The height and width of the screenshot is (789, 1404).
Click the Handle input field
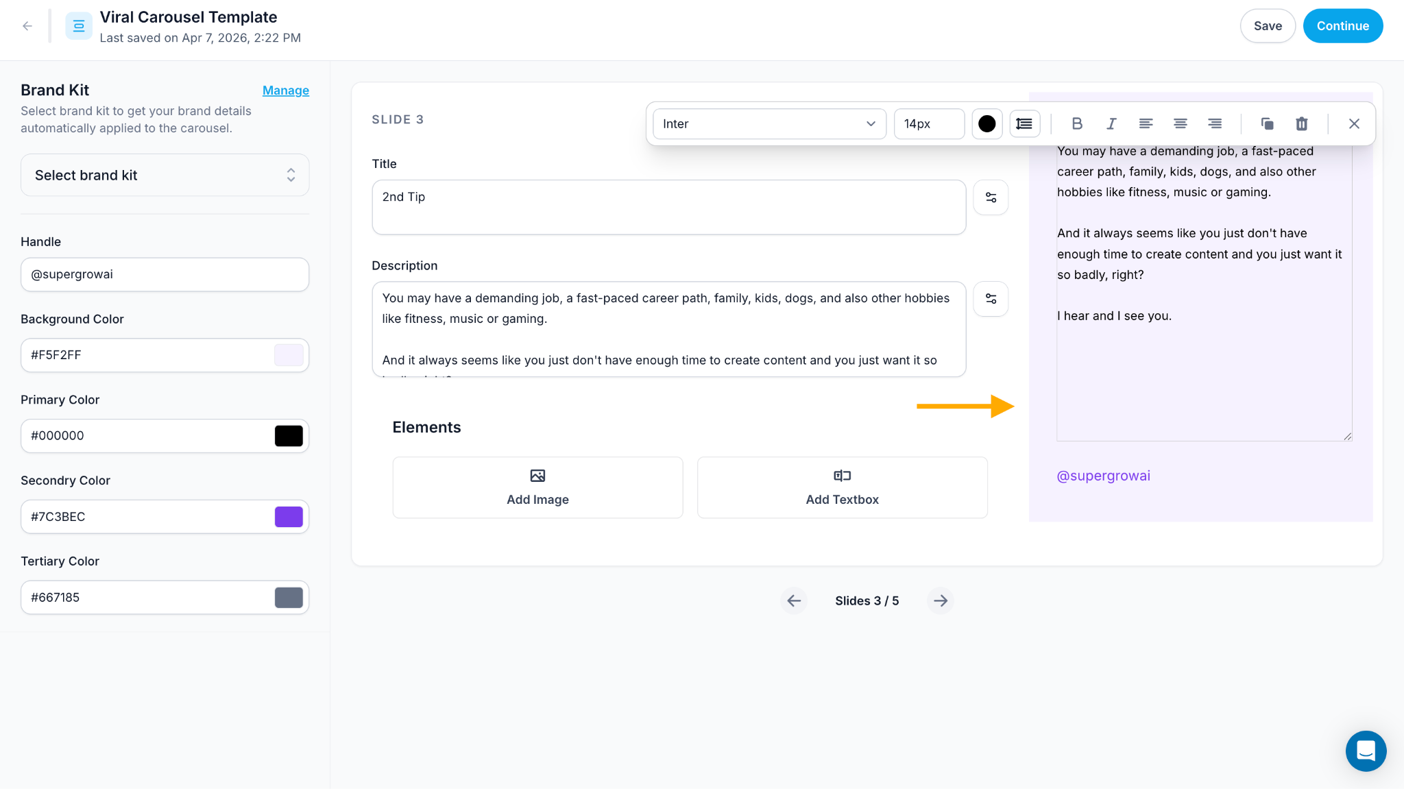pyautogui.click(x=165, y=274)
